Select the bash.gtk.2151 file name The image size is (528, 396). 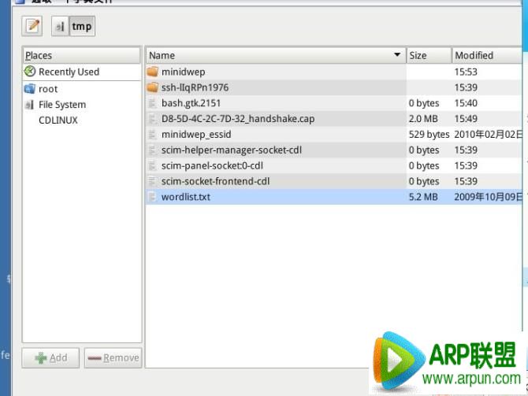coord(191,103)
